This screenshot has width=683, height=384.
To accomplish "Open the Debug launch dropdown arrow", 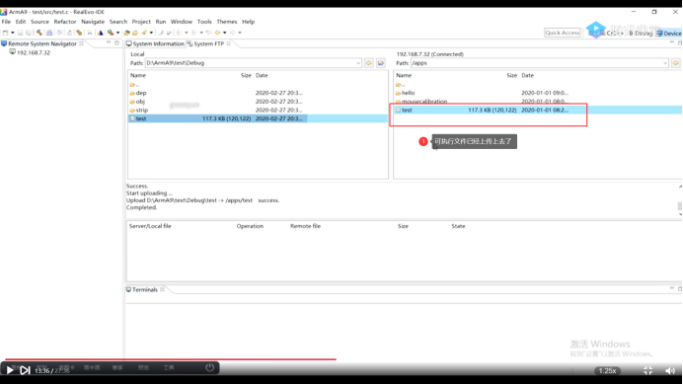I will pos(117,33).
